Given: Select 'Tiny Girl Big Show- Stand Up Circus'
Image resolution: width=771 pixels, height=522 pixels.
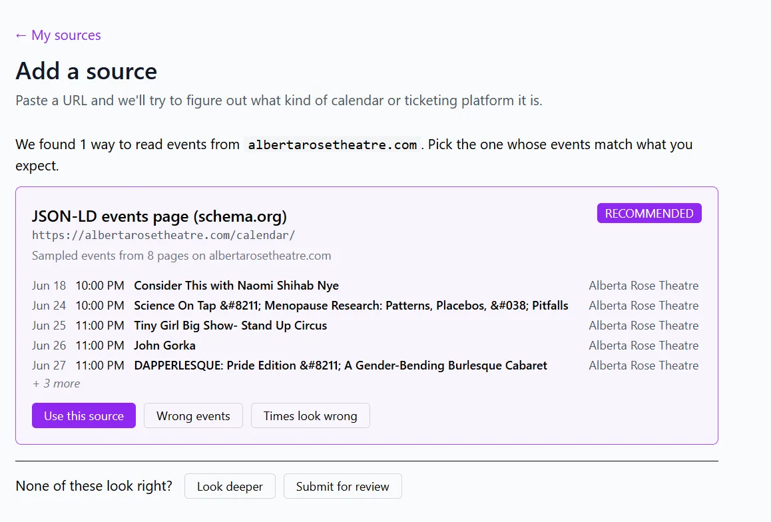Looking at the screenshot, I should [x=230, y=326].
